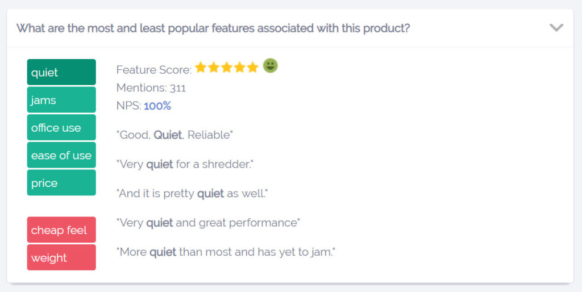The width and height of the screenshot is (582, 292).
Task: Select the jams feature tag
Action: (x=61, y=99)
